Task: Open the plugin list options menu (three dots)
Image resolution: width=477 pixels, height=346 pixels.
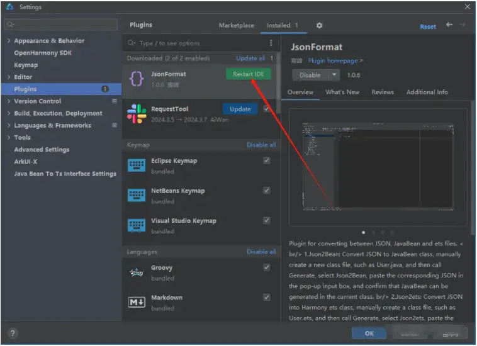Action: (271, 43)
